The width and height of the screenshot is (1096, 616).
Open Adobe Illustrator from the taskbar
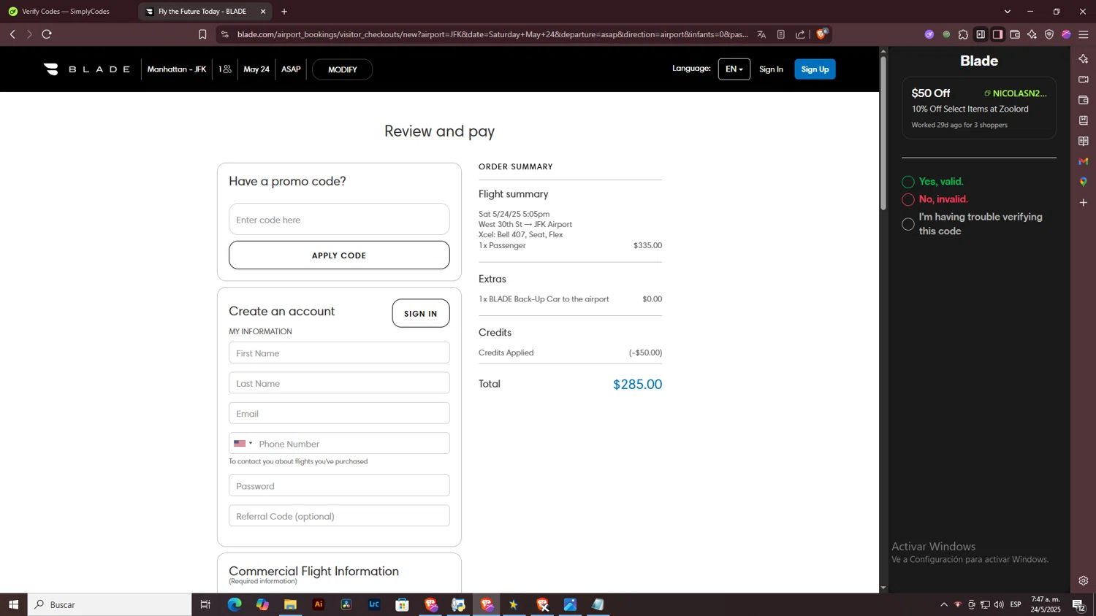(319, 604)
